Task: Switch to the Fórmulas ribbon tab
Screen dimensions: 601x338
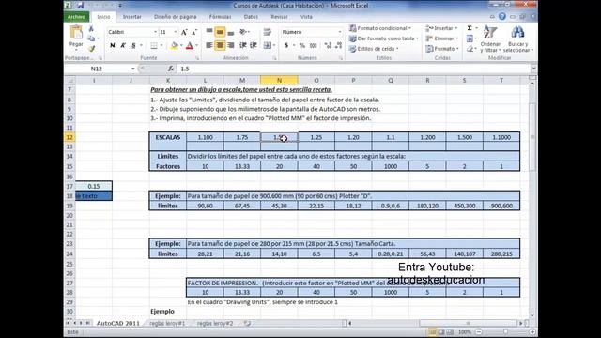Action: click(220, 17)
